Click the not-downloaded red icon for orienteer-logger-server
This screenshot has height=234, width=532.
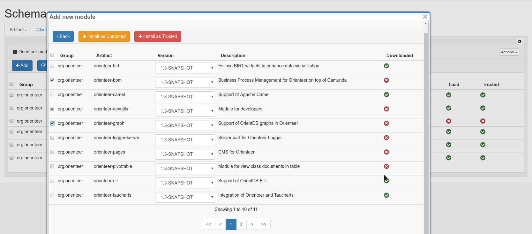point(386,138)
